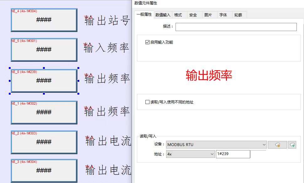Click the NE_1 element labeled 输出频率

point(44,112)
